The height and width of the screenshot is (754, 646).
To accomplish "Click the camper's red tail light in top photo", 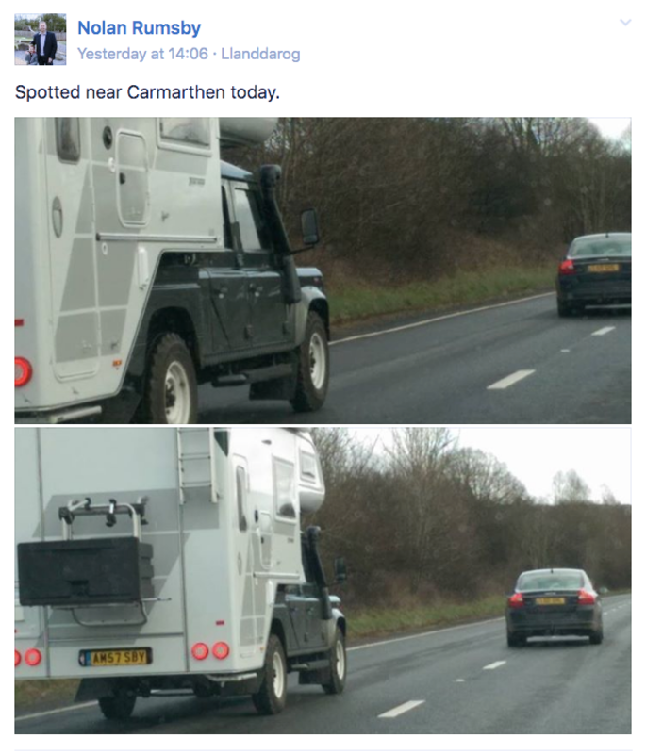I will 23,371.
